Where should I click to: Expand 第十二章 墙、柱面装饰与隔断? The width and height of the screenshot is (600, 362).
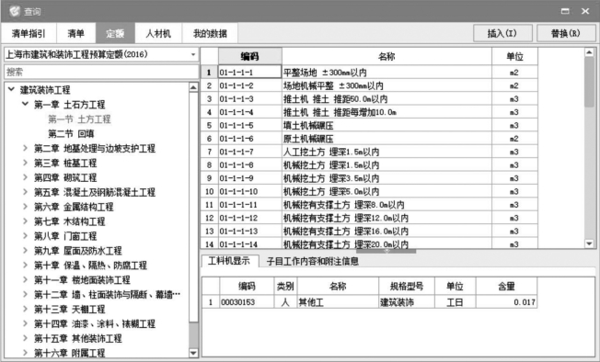coord(25,294)
